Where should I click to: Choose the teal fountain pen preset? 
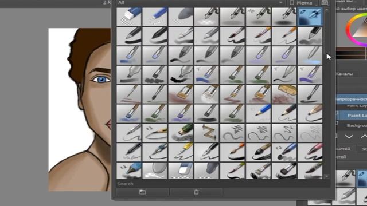point(155,152)
